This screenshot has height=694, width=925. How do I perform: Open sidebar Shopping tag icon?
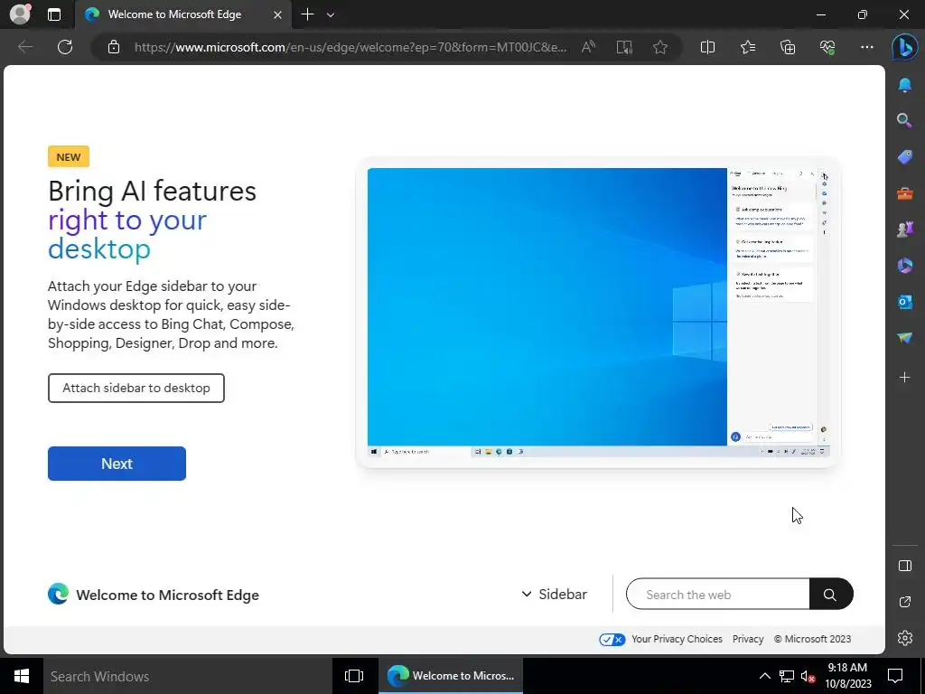(x=904, y=157)
